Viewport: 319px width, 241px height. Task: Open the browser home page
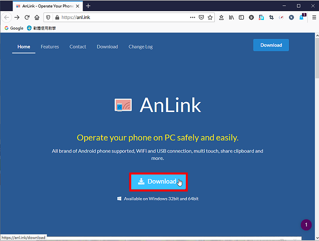click(x=37, y=17)
